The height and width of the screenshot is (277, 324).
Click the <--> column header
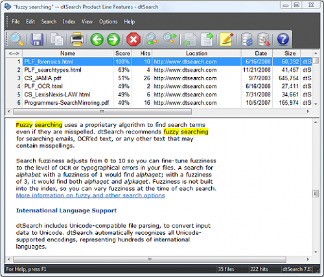[x=14, y=53]
